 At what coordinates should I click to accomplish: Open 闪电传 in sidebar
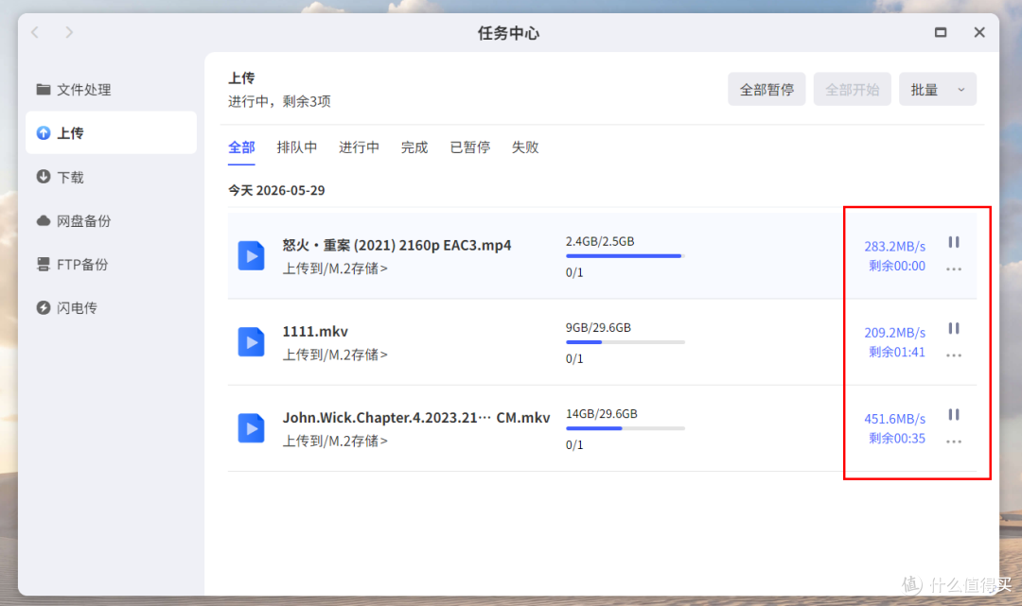[111, 308]
